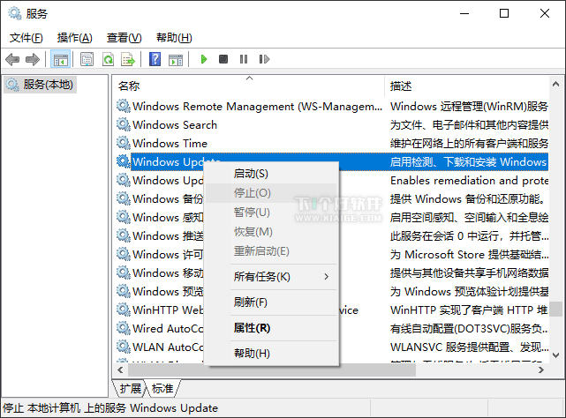Open 属性(R) from the context menu
The height and width of the screenshot is (418, 566).
[x=271, y=328]
